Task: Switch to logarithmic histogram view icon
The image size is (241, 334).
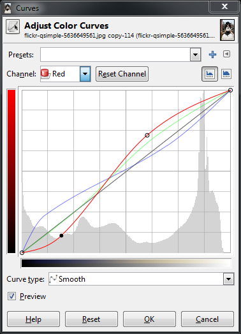Action: point(226,74)
